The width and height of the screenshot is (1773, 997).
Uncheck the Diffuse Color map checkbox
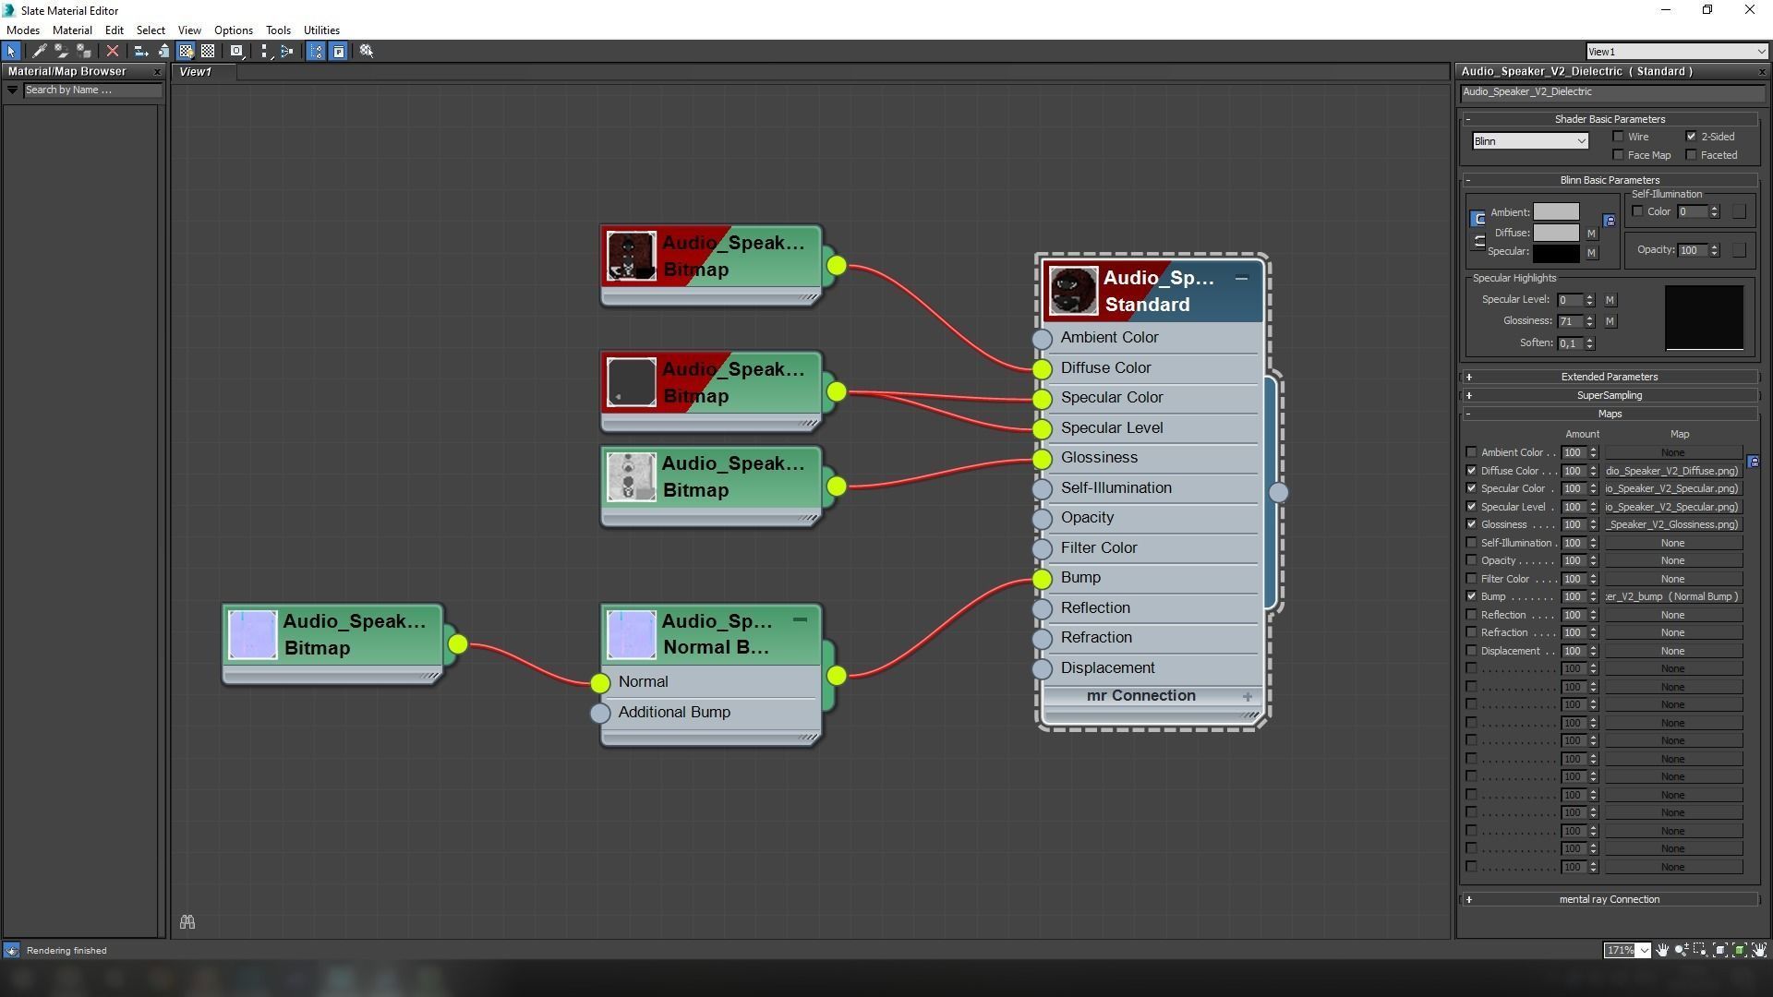1471,471
